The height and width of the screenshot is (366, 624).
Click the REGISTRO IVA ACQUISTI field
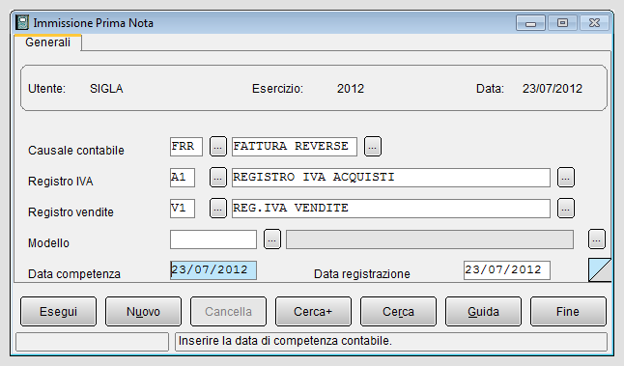391,178
